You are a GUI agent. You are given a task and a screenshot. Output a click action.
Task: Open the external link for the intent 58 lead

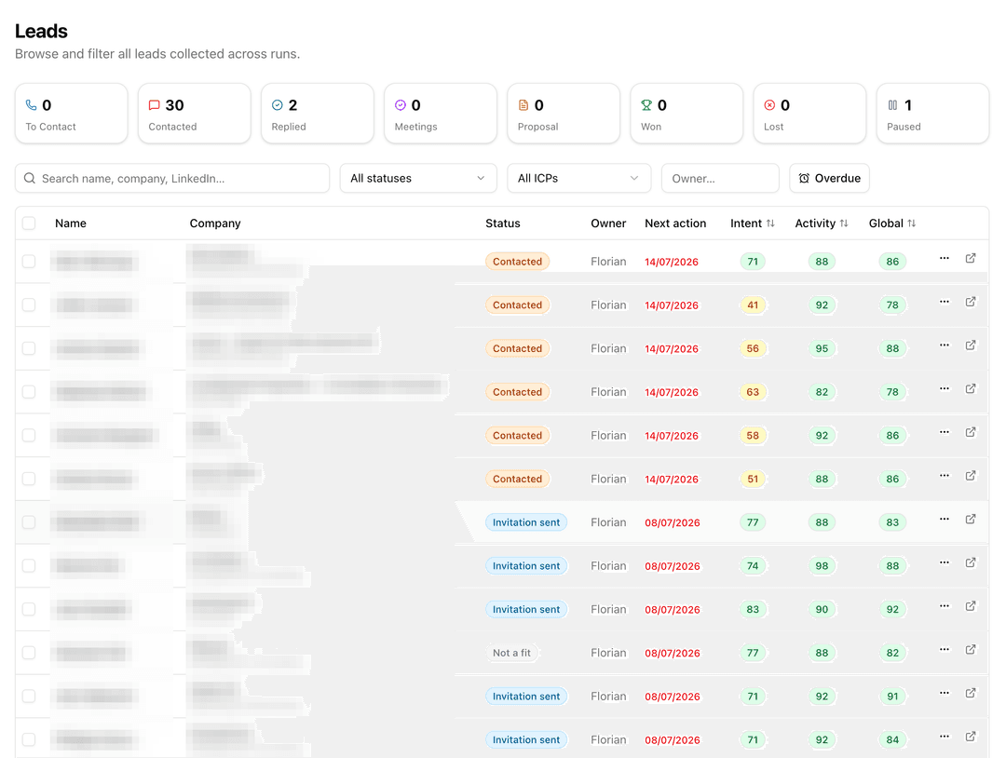pyautogui.click(x=971, y=432)
